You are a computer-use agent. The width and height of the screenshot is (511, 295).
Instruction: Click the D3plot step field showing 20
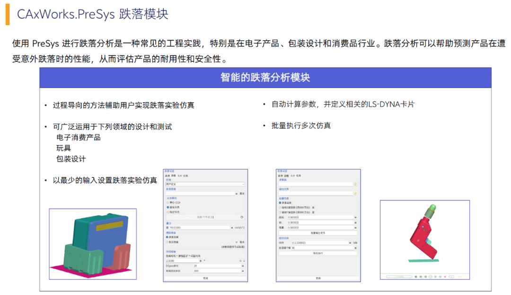(x=217, y=266)
